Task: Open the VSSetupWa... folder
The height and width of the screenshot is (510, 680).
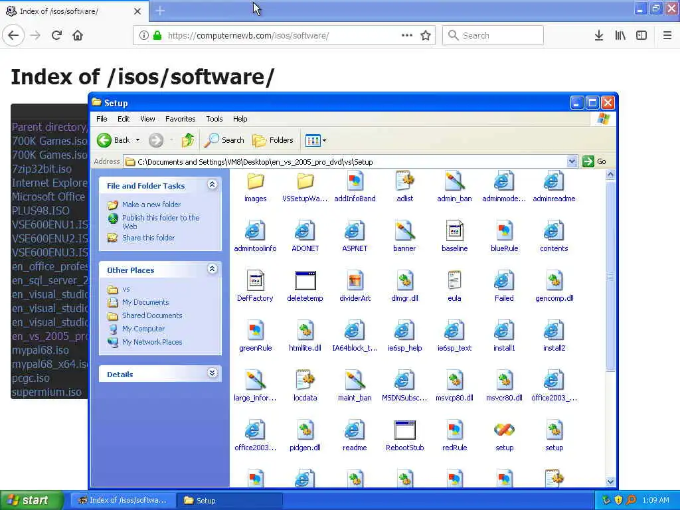Action: [x=305, y=181]
